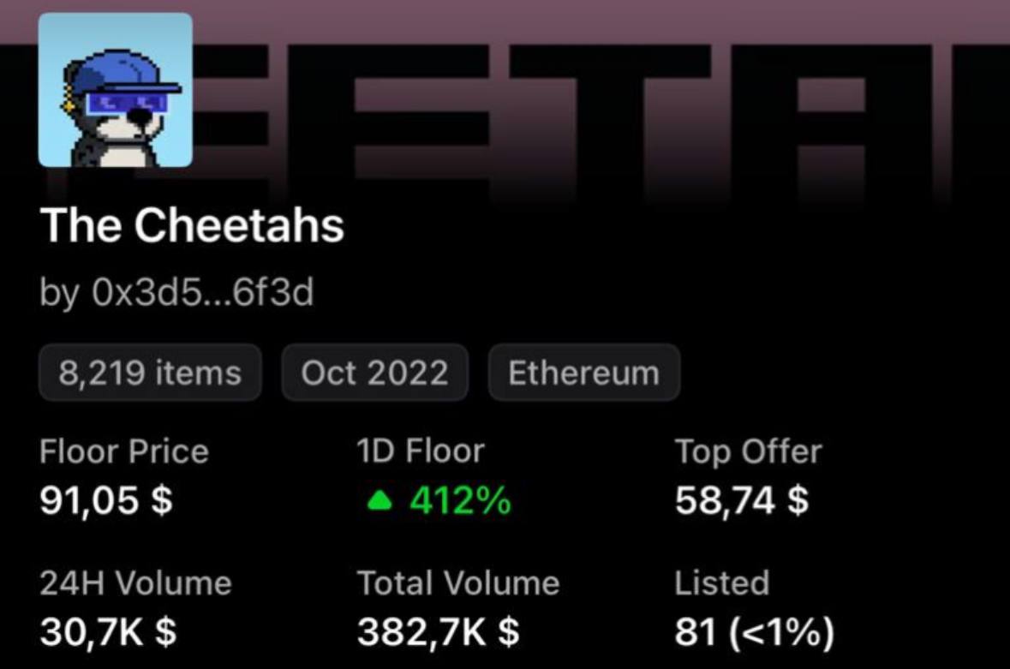Click the Oct 2022 creation date chip
Viewport: 1010px width, 669px height.
pyautogui.click(x=375, y=372)
